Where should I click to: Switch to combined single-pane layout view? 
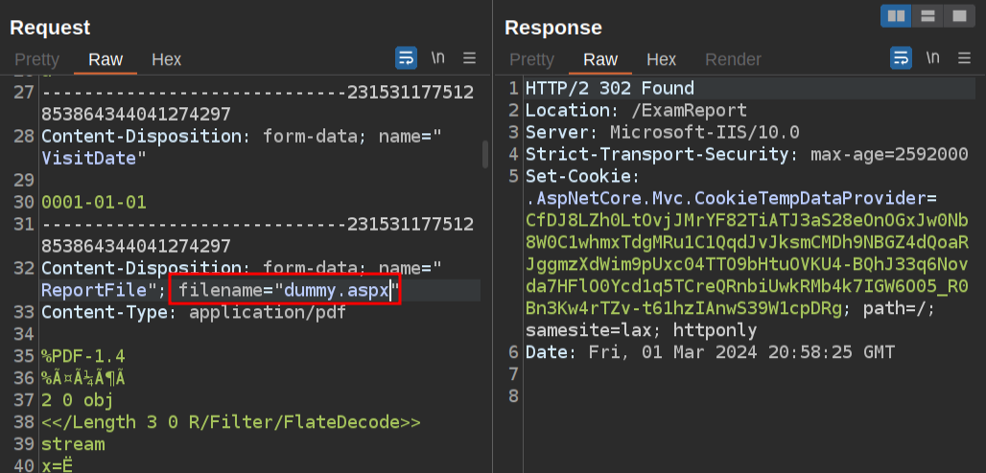tap(957, 16)
